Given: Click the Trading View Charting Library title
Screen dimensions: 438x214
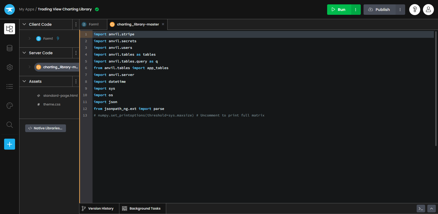Looking at the screenshot, I should [x=65, y=9].
